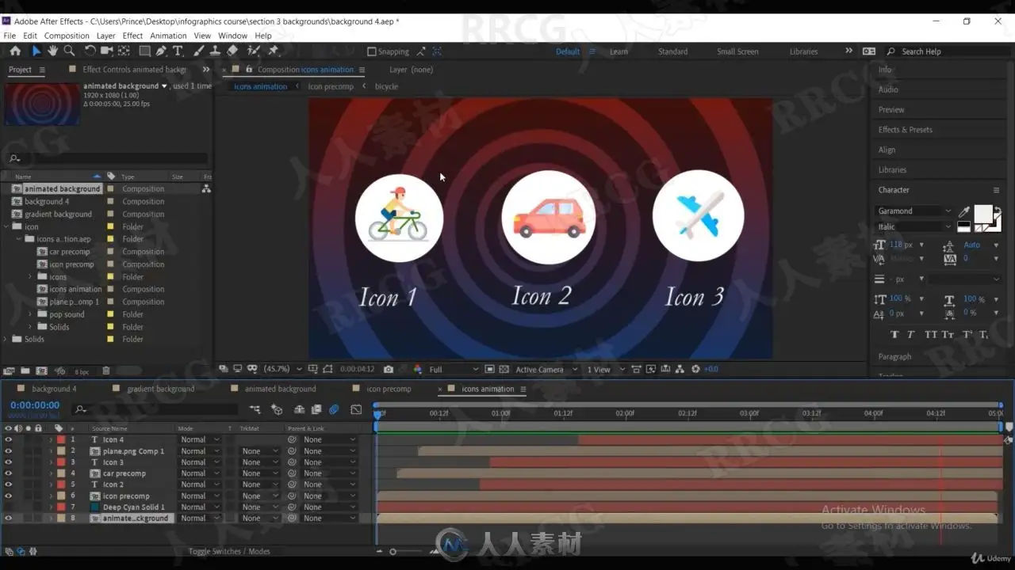Hide the Icon 4 layer
Screen dimensions: 1015x570
(x=9, y=439)
